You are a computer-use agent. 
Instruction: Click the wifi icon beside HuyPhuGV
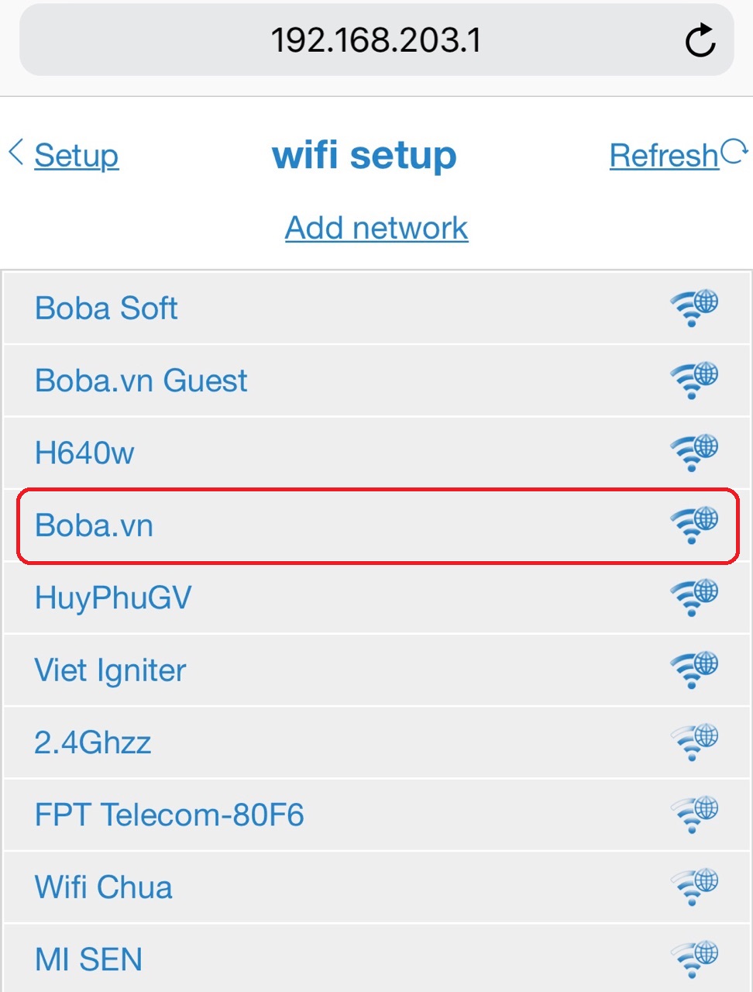pyautogui.click(x=693, y=598)
